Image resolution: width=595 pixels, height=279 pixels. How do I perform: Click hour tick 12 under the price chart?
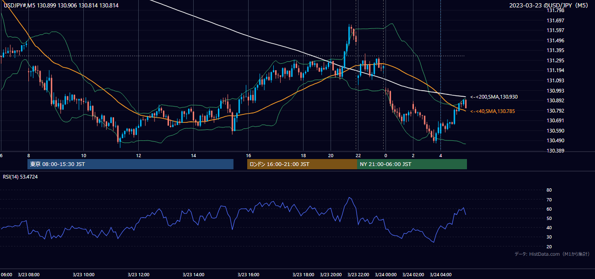click(138, 155)
